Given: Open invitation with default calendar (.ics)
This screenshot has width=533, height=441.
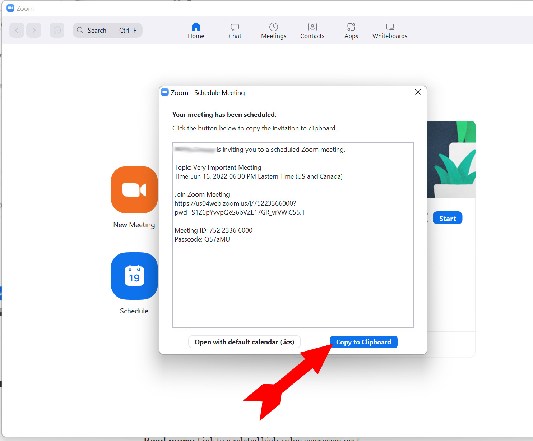Looking at the screenshot, I should click(x=244, y=342).
